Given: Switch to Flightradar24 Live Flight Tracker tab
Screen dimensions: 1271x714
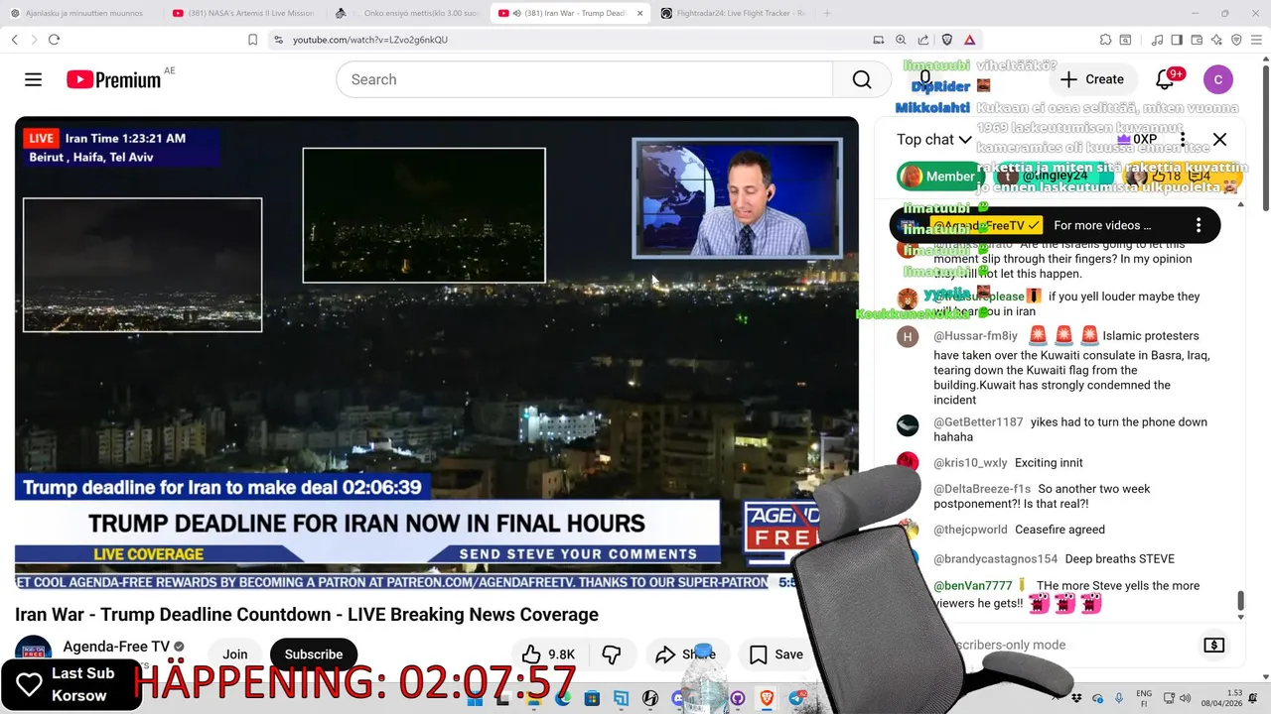Looking at the screenshot, I should (x=733, y=13).
